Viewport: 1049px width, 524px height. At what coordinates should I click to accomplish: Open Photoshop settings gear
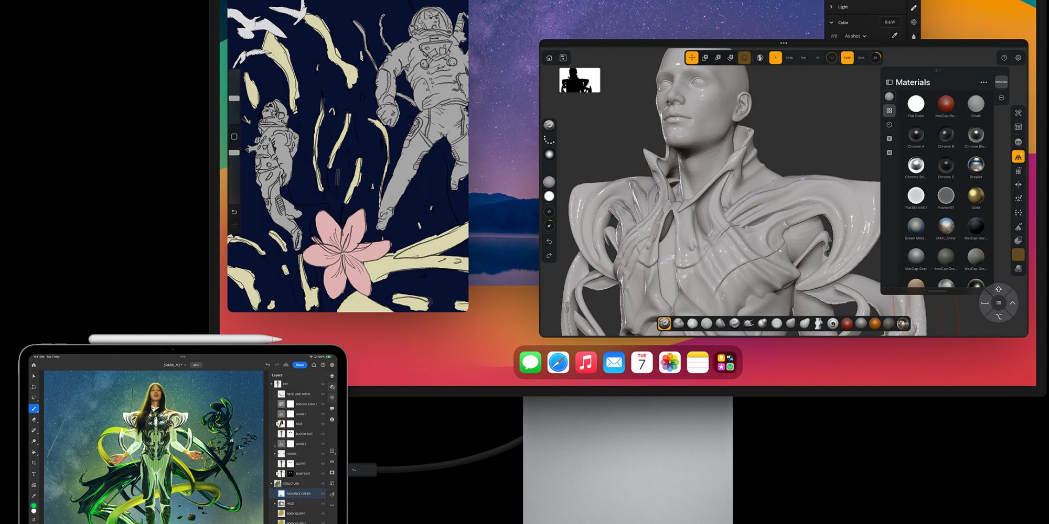click(332, 365)
